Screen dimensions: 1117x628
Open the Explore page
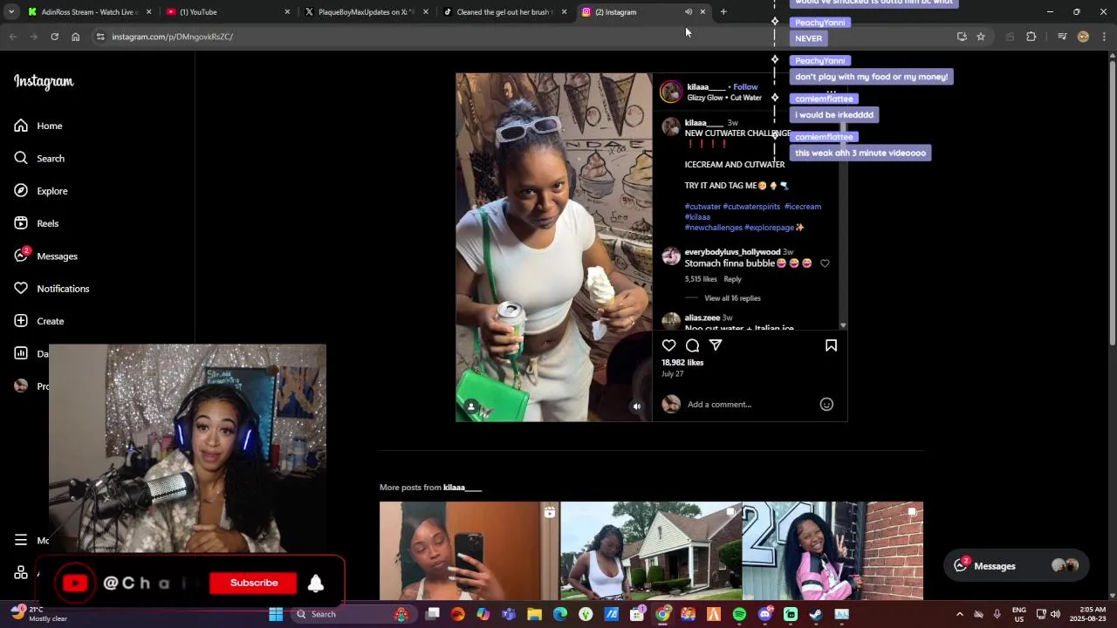[41, 191]
